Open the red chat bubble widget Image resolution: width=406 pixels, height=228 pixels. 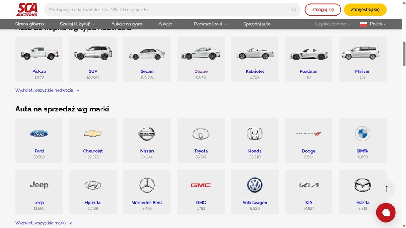tap(386, 212)
